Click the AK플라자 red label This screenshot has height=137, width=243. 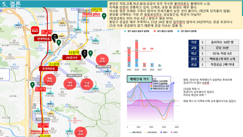72,58
